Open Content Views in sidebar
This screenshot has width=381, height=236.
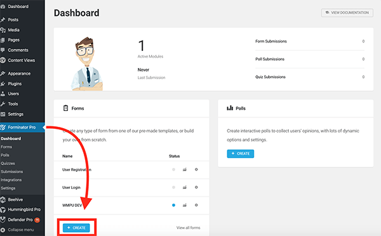tap(22, 60)
